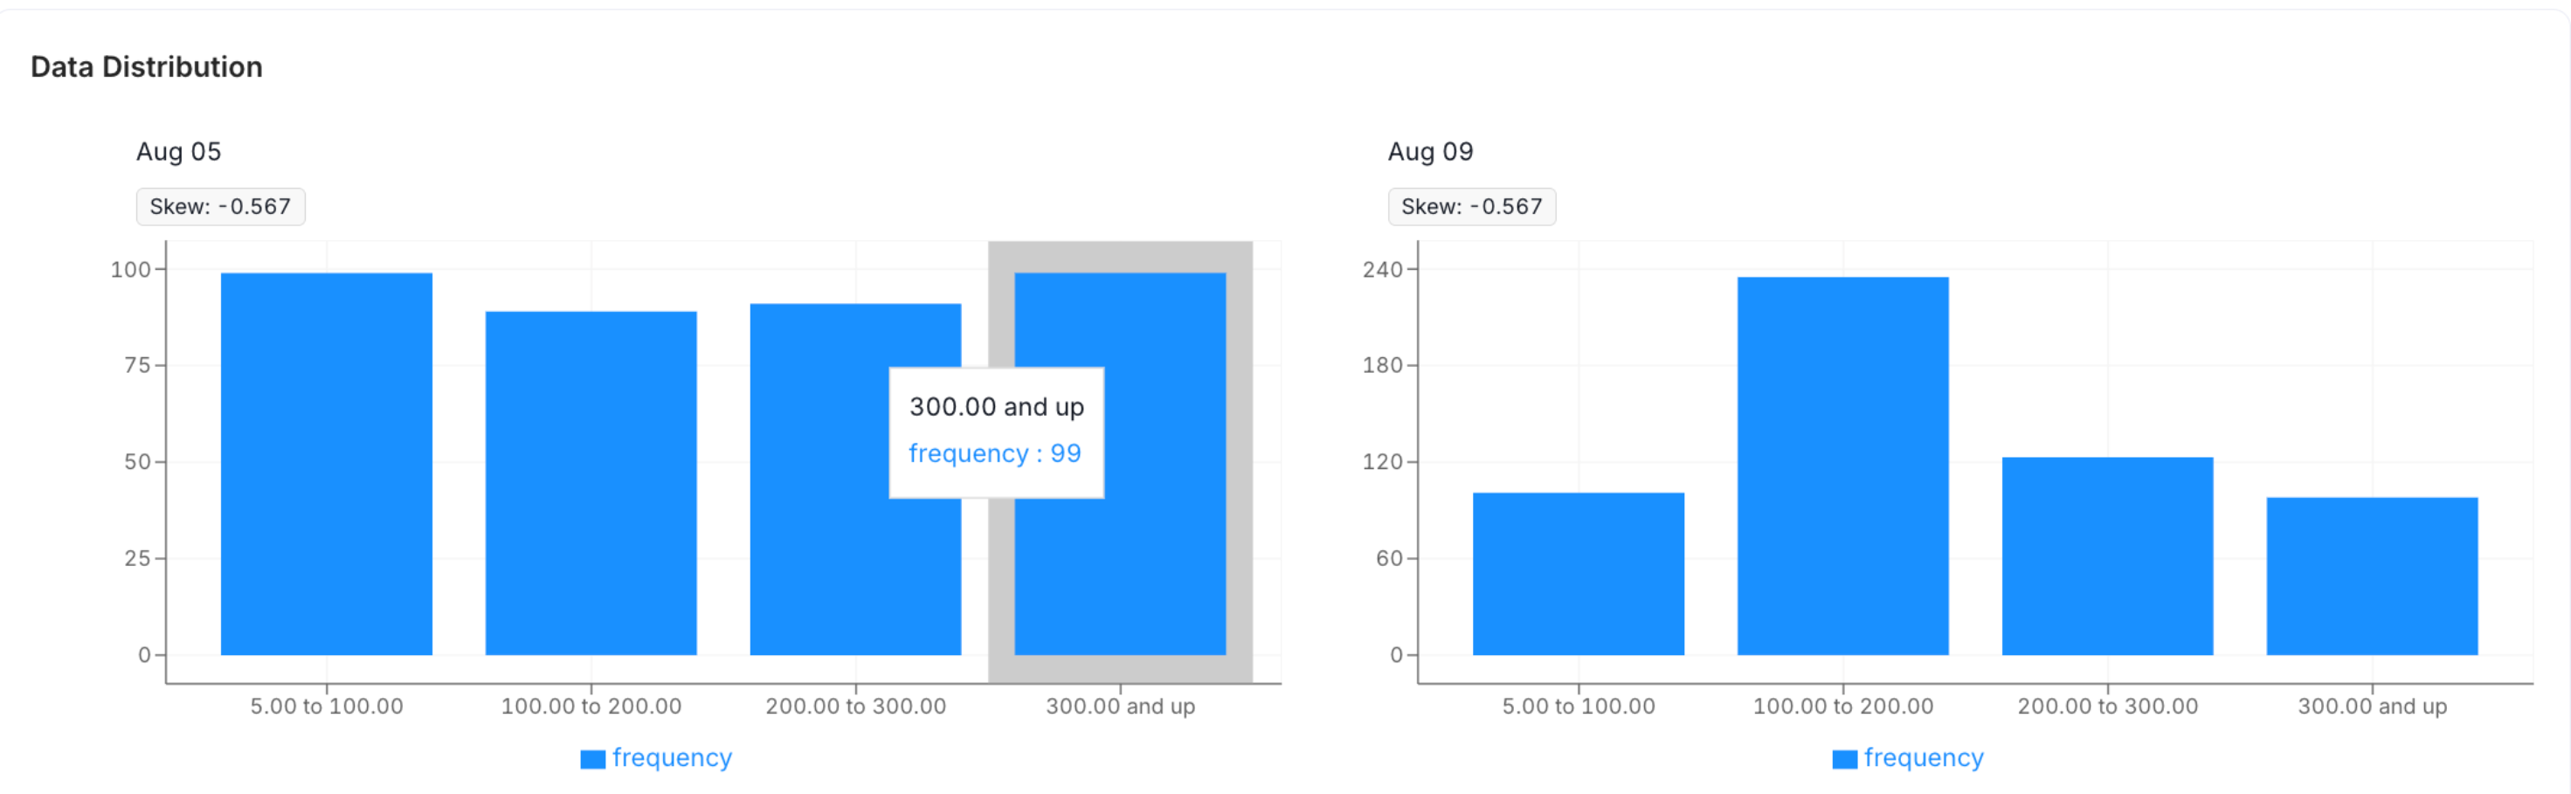Image resolution: width=2571 pixels, height=794 pixels.
Task: Click the 5.00 to 100.00 axis label in Aug 05
Action: 327,707
